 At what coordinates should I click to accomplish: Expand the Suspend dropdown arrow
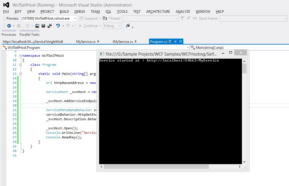[x=100, y=18]
